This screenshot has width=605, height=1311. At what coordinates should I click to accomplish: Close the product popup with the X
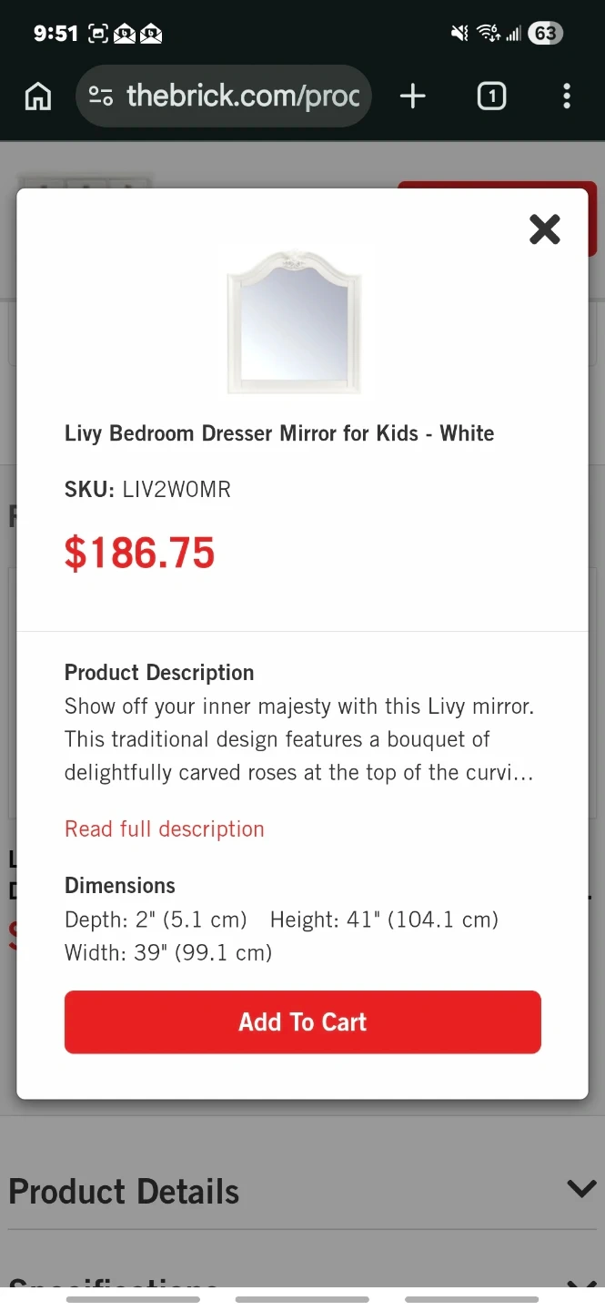(x=544, y=229)
